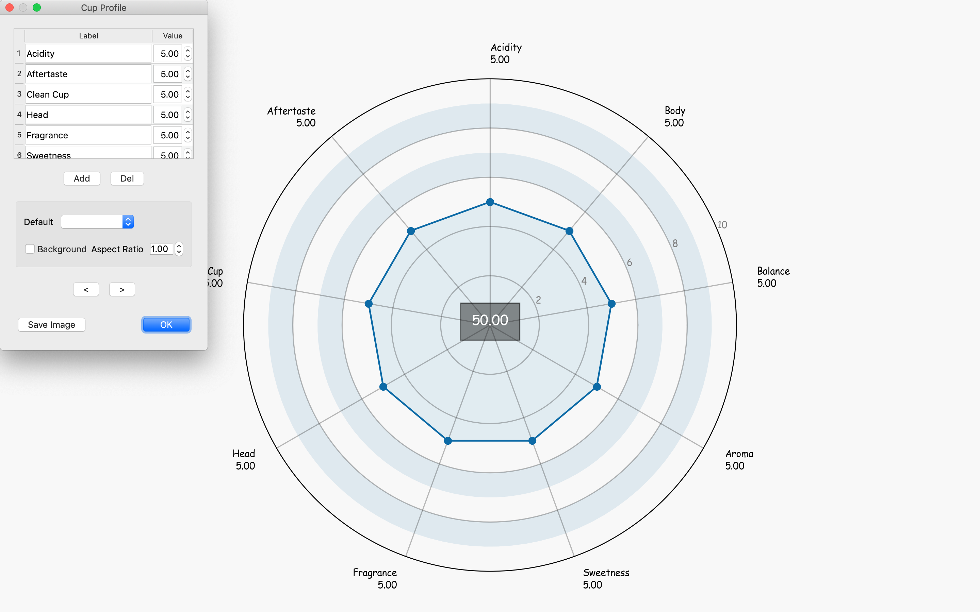The width and height of the screenshot is (980, 612).
Task: Click OK to confirm cup profile settings
Action: point(165,324)
